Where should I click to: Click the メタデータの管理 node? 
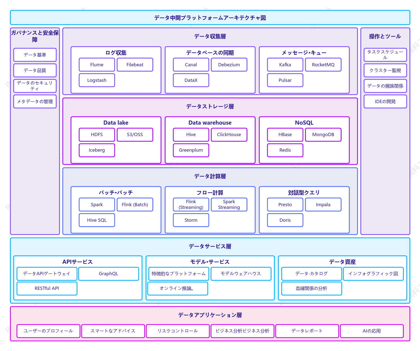click(35, 101)
